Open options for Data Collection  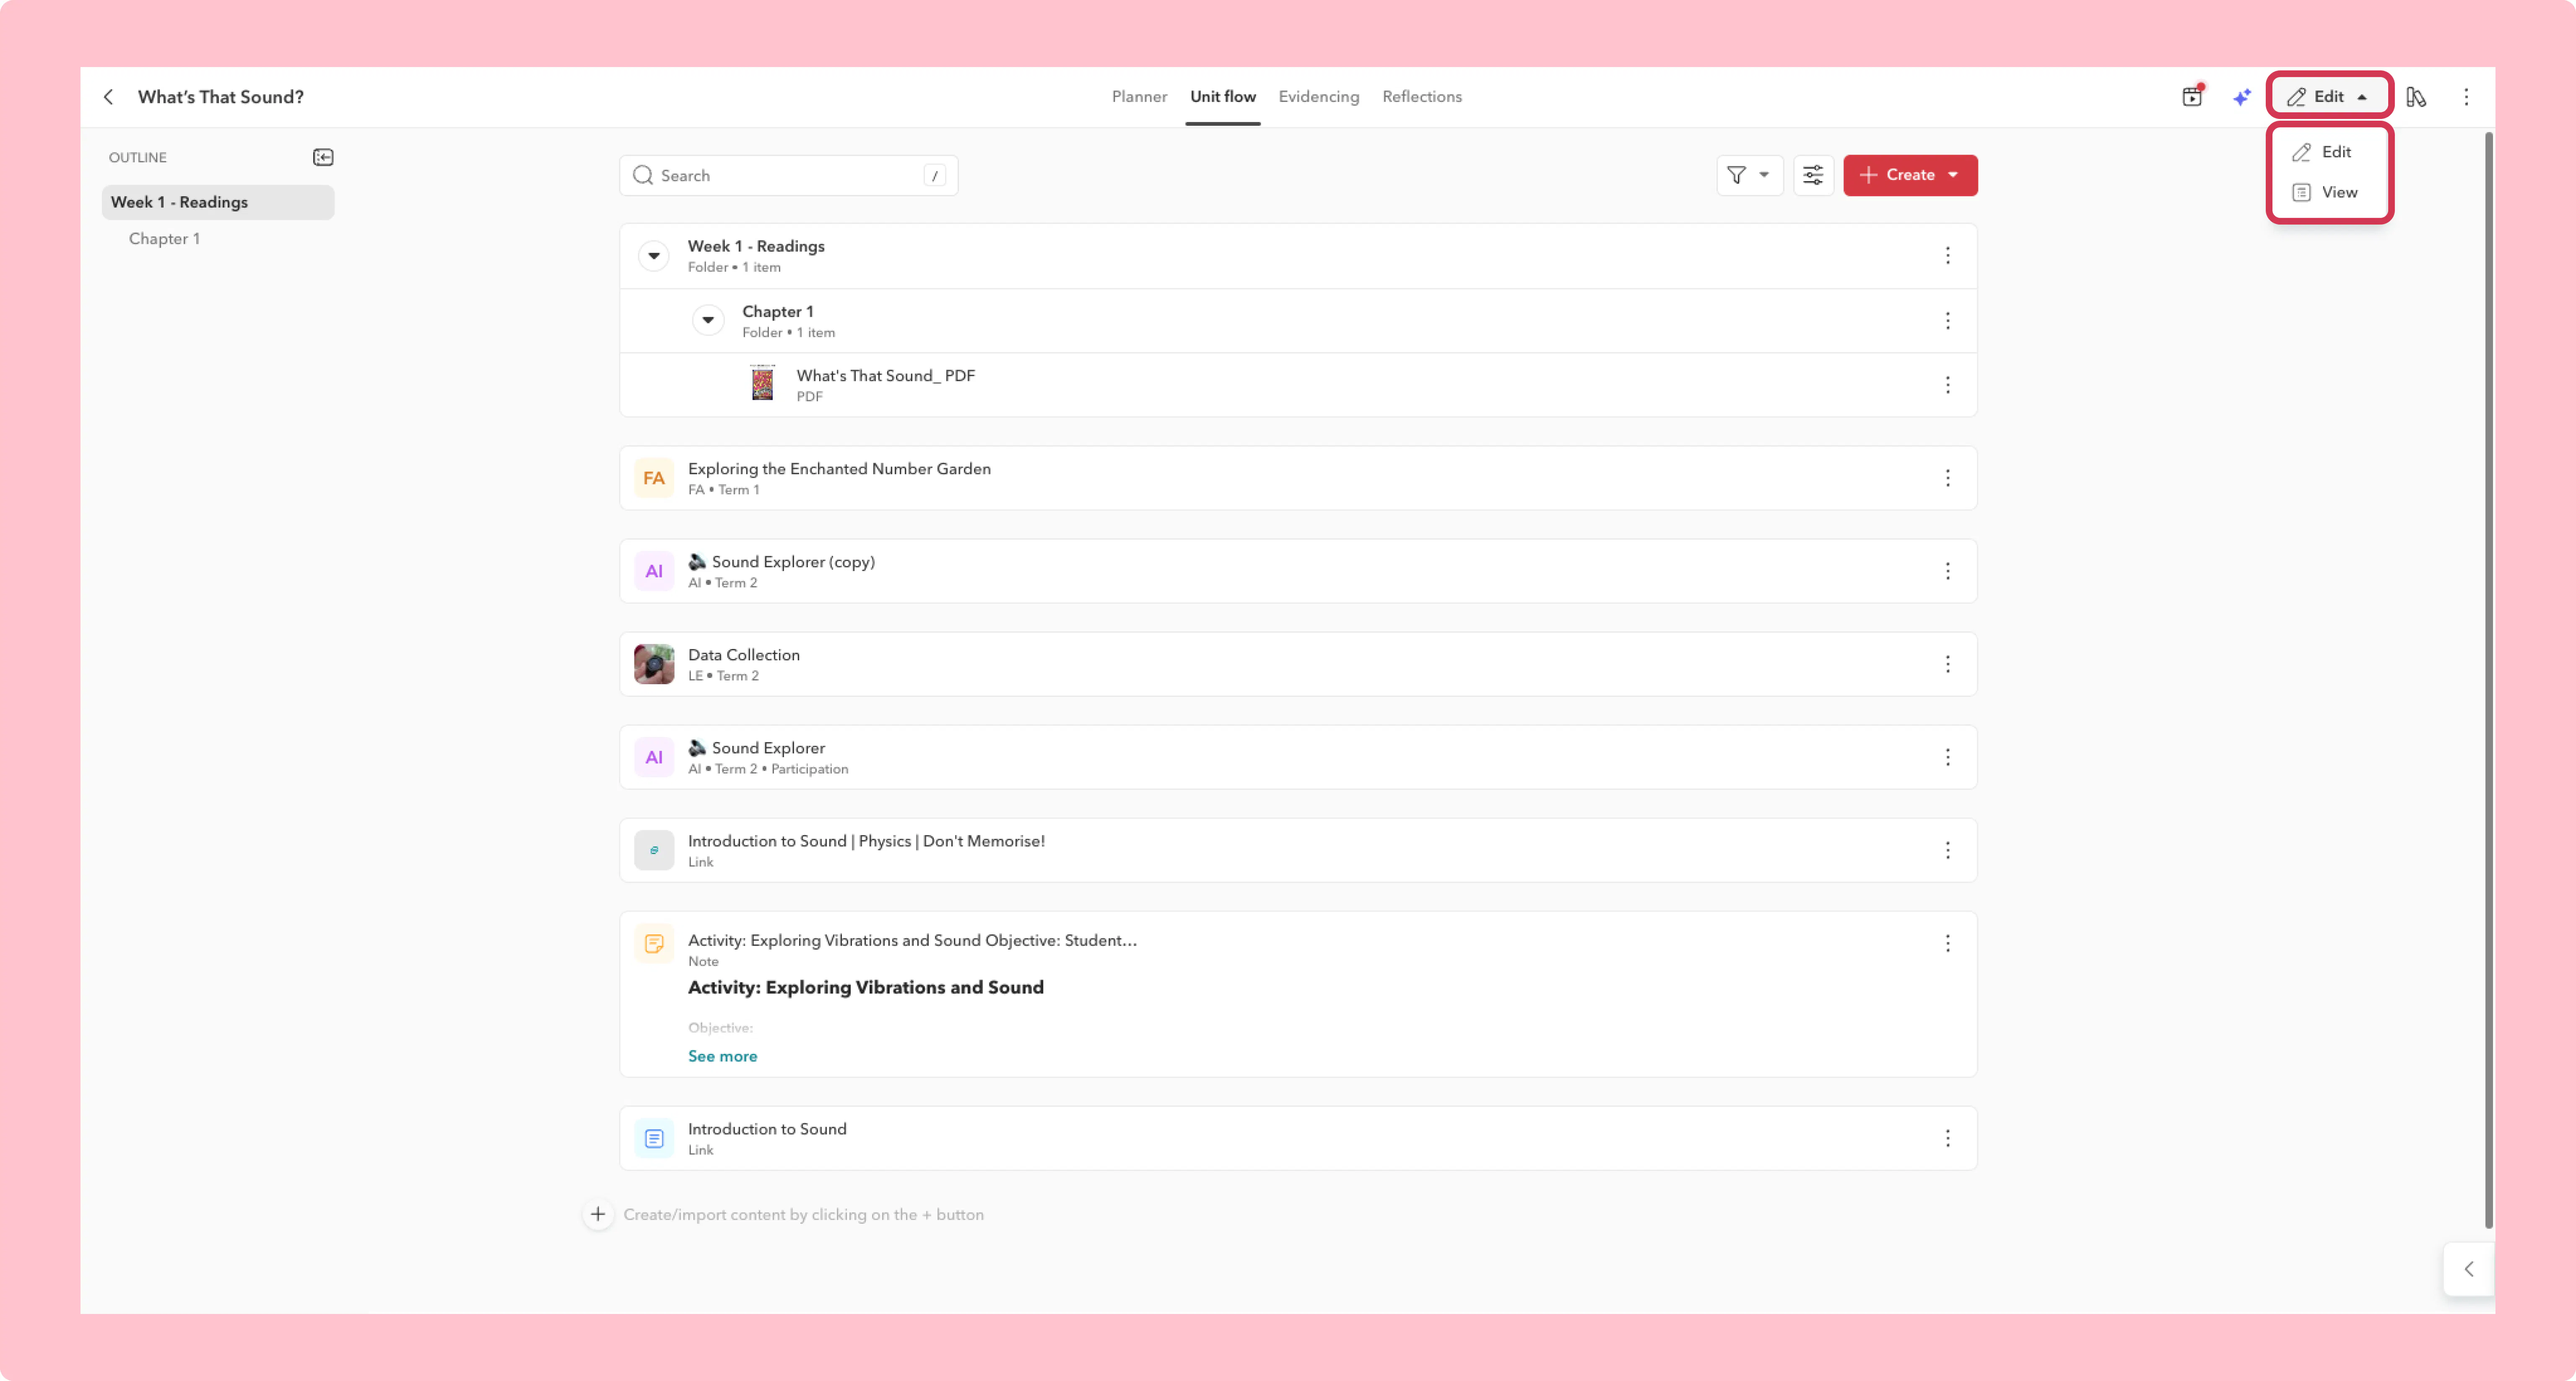[x=1948, y=665]
